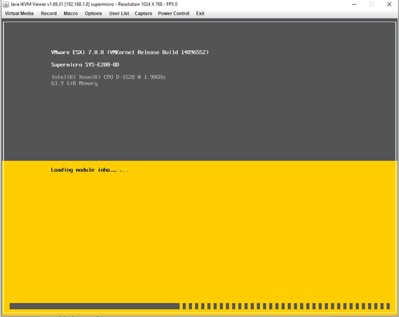The width and height of the screenshot is (399, 317).
Task: Click the unfilled dashed part of progress bar
Action: (286, 306)
